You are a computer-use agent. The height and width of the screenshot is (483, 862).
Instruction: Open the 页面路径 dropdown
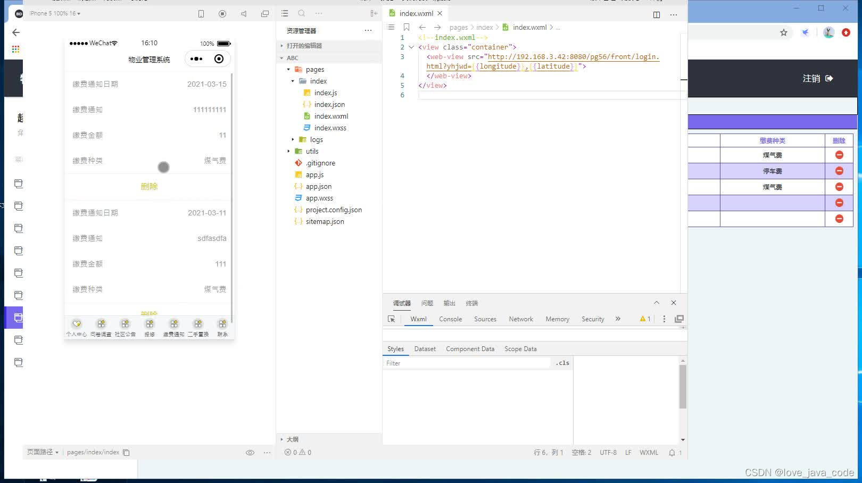coord(43,452)
